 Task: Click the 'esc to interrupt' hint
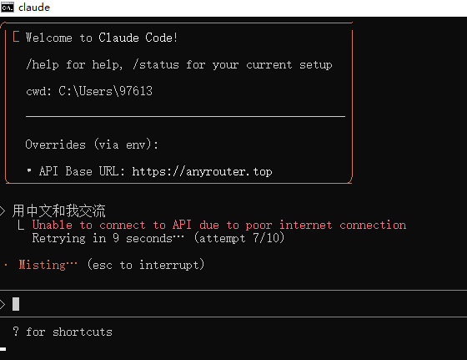tap(146, 265)
